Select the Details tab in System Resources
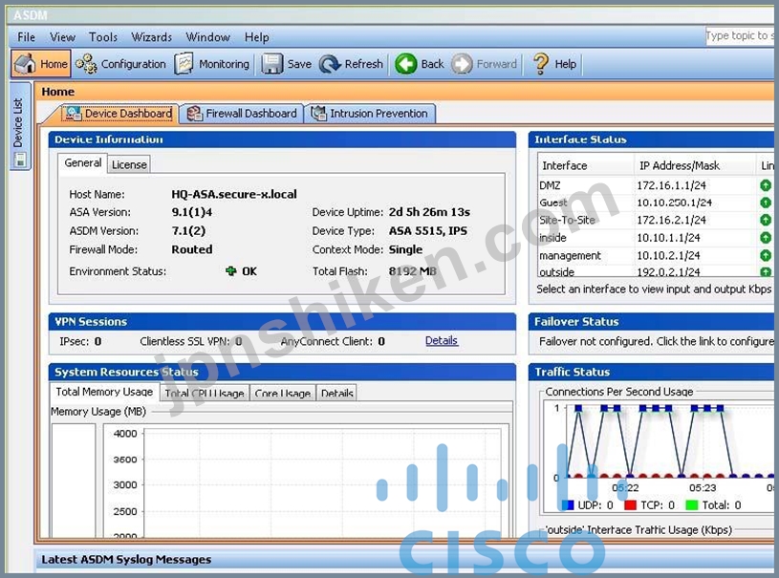Screen dimensions: 779x578 point(336,393)
